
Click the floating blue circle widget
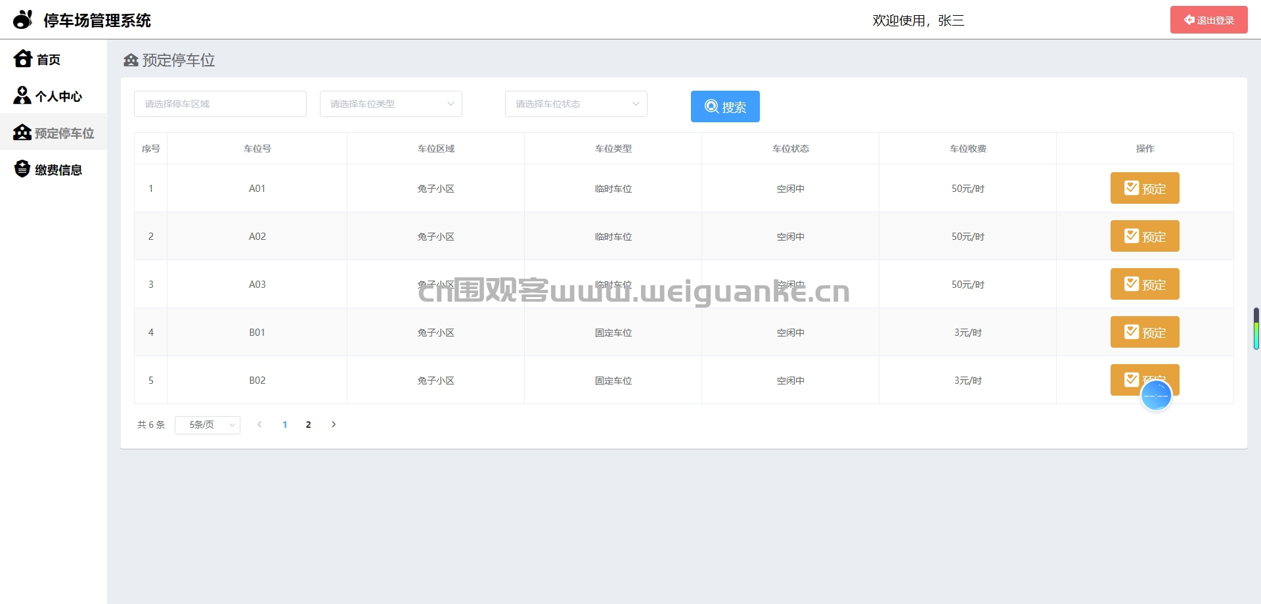coord(1156,396)
